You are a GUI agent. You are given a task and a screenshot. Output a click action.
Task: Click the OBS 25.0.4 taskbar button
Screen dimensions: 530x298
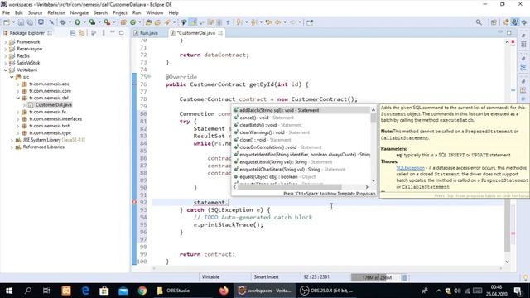coord(327,291)
